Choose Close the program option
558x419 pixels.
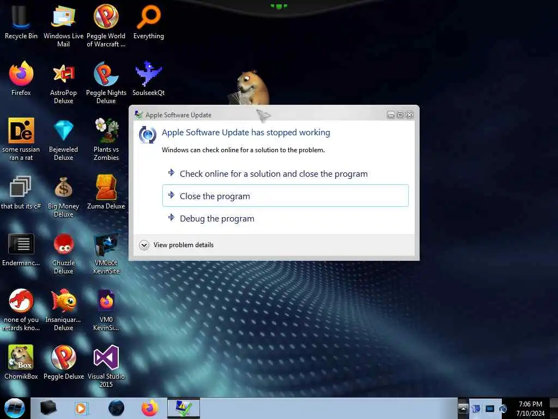tap(285, 196)
